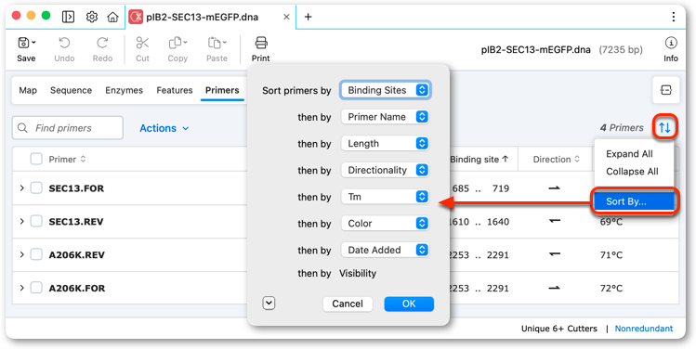The width and height of the screenshot is (696, 349).
Task: Open the three-dot overflow menu
Action: coord(674,17)
